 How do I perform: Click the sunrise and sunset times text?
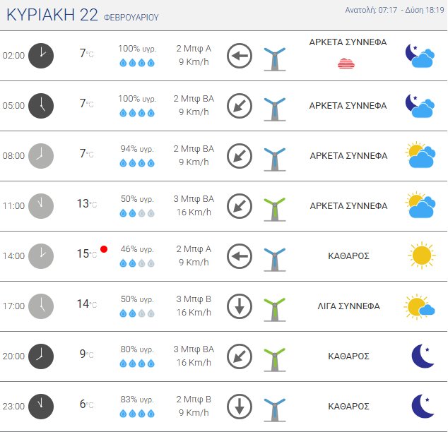[395, 11]
